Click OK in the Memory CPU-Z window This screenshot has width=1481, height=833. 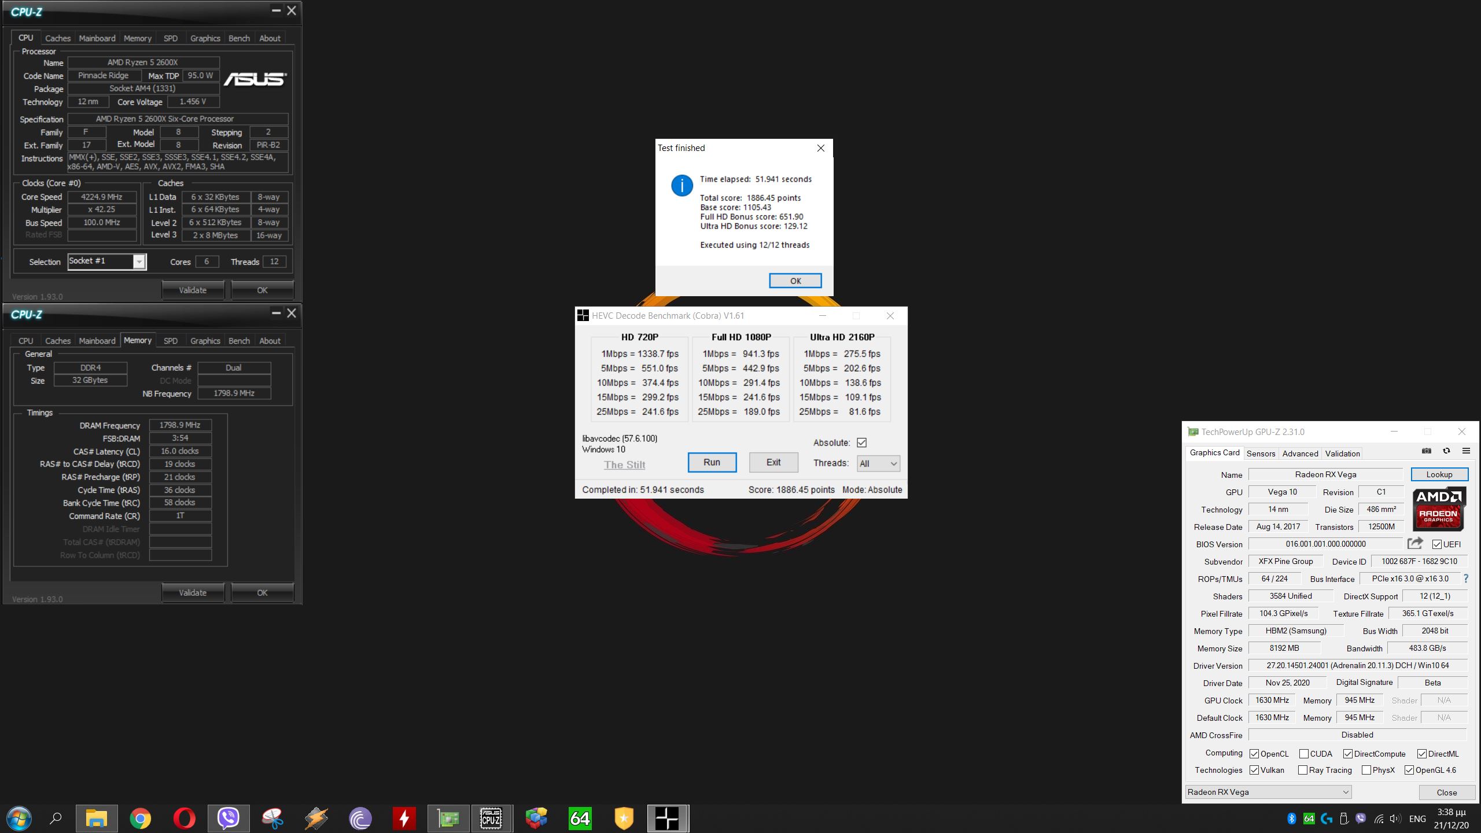click(262, 592)
